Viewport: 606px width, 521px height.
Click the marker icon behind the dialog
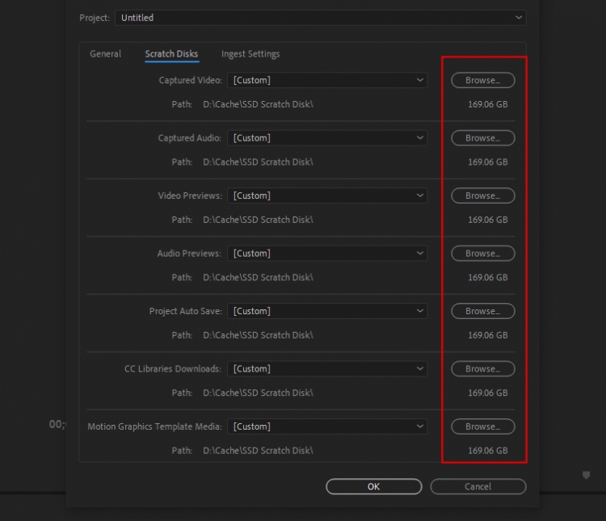[586, 475]
